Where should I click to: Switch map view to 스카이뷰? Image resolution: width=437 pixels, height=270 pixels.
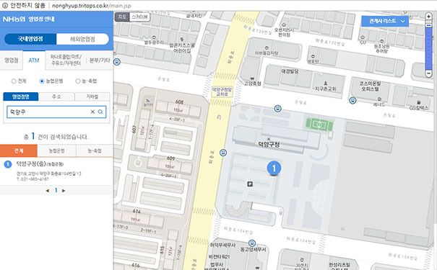click(139, 17)
